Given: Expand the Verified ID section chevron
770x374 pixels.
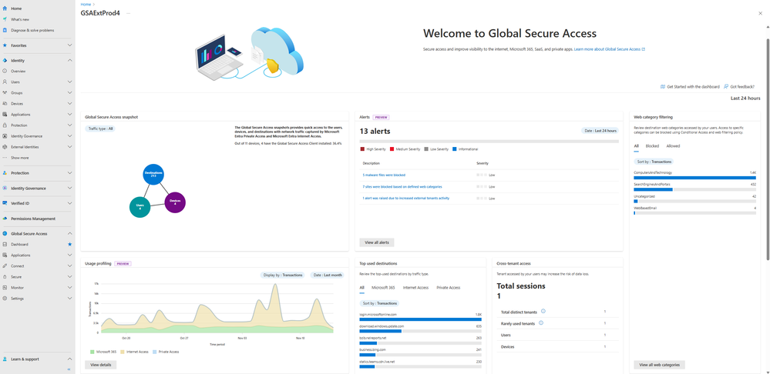Looking at the screenshot, I should point(69,203).
